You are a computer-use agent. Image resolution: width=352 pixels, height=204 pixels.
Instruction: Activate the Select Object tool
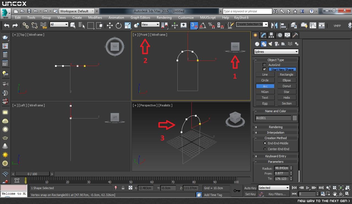pos(73,26)
